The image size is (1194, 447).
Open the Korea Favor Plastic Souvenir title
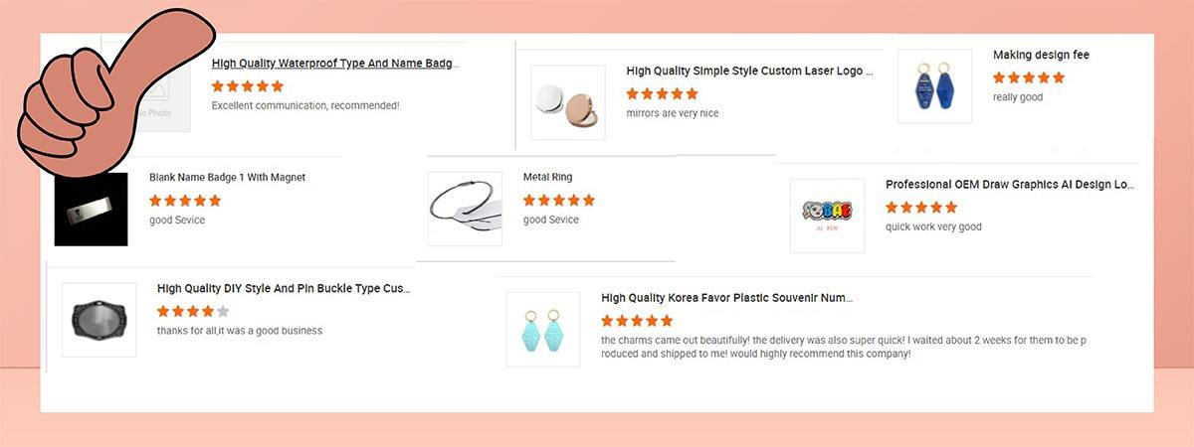(726, 298)
